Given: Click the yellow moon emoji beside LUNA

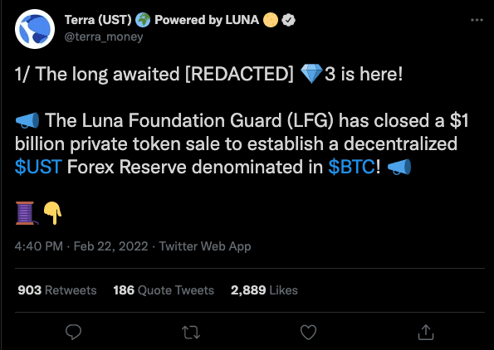Looking at the screenshot, I should [271, 20].
